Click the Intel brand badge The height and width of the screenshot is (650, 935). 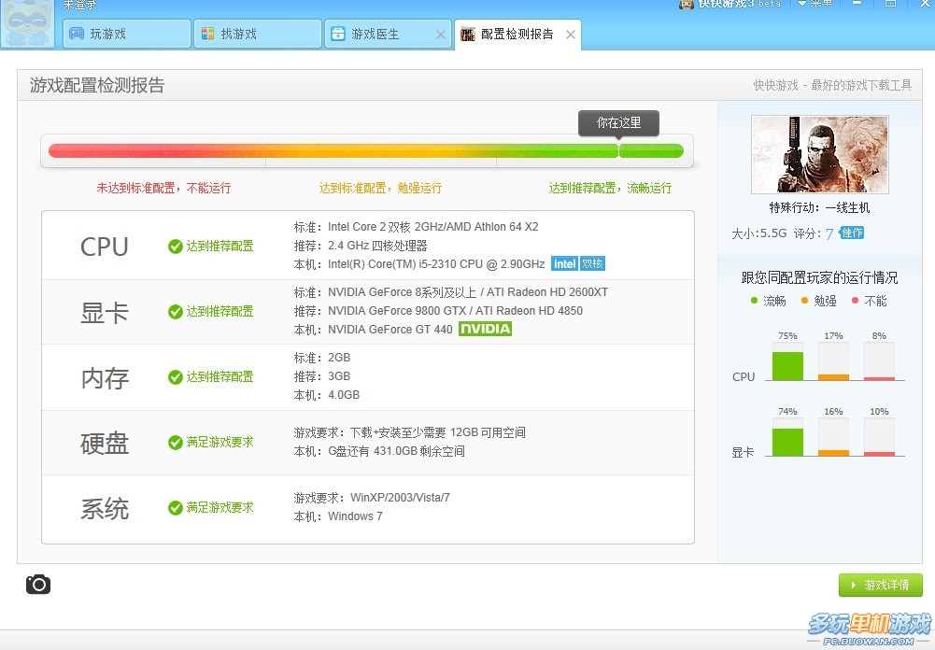coord(565,263)
